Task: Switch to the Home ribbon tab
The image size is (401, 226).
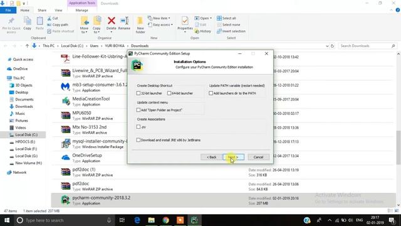Action: point(25,10)
